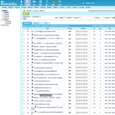Click the publish time field of row 535
The image size is (115, 115).
tap(83, 35)
